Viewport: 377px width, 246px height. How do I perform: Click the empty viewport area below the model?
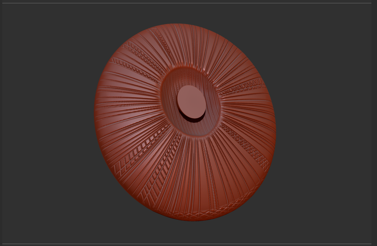click(x=188, y=234)
